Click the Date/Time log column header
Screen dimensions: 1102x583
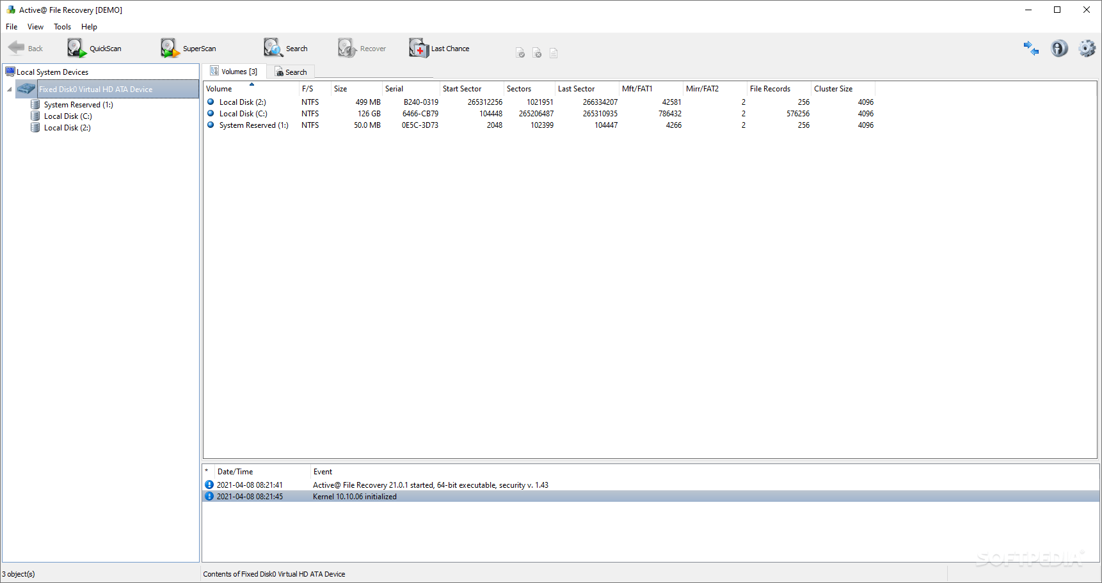point(262,472)
